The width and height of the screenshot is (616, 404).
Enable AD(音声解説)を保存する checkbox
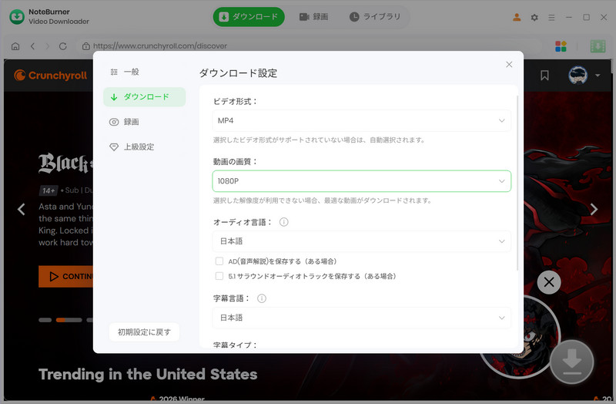[219, 261]
